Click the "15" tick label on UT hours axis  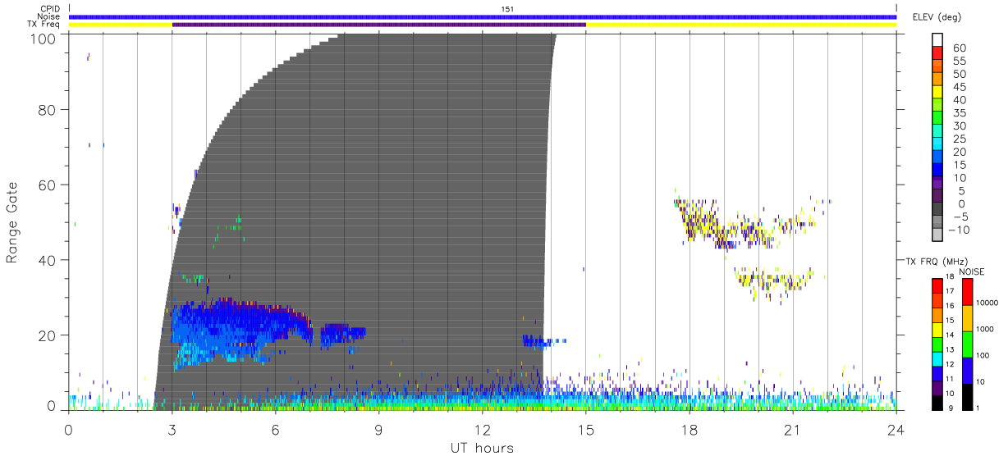click(x=585, y=429)
